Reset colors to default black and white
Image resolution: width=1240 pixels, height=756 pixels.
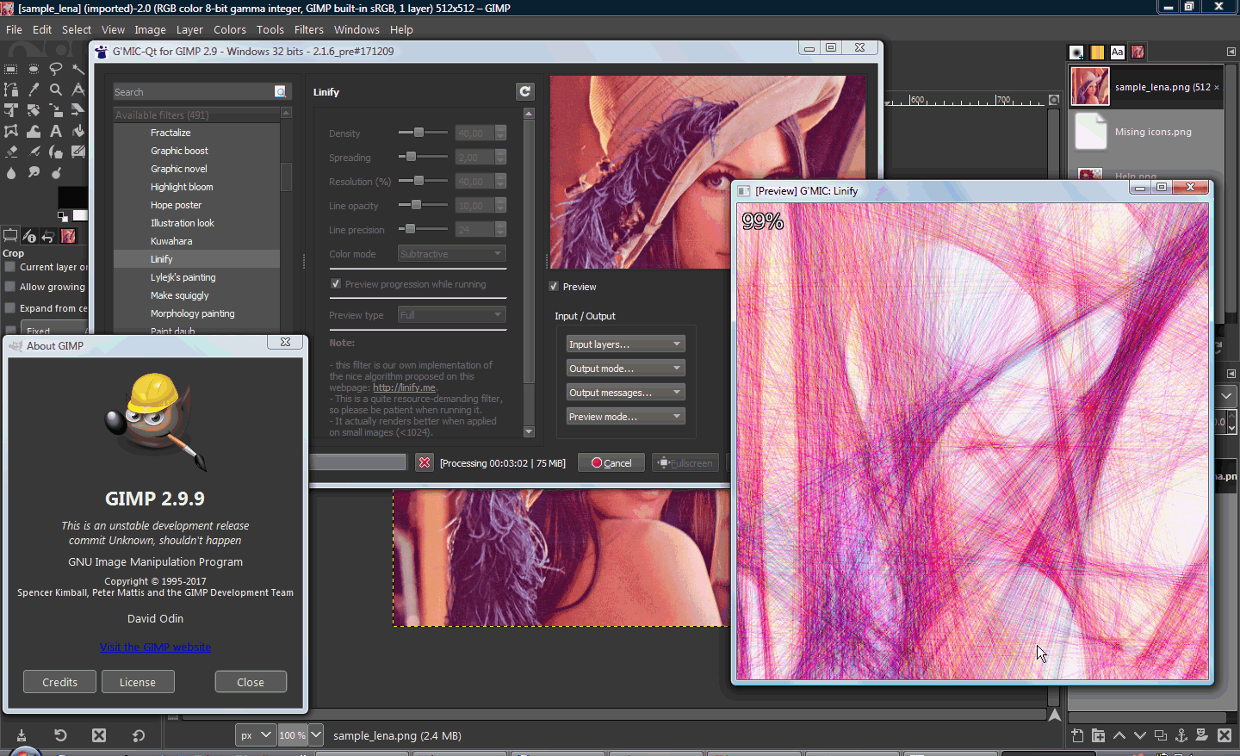(63, 215)
